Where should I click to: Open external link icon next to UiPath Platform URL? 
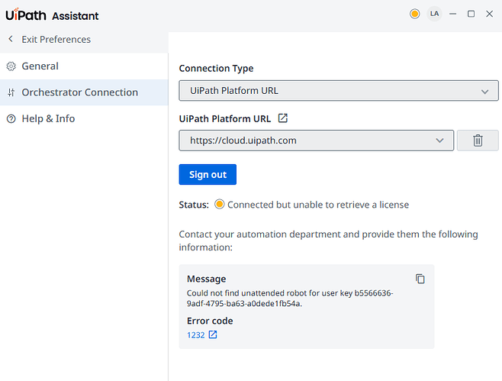283,118
